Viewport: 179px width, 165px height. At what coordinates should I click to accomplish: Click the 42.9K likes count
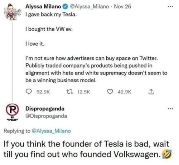coord(125,92)
